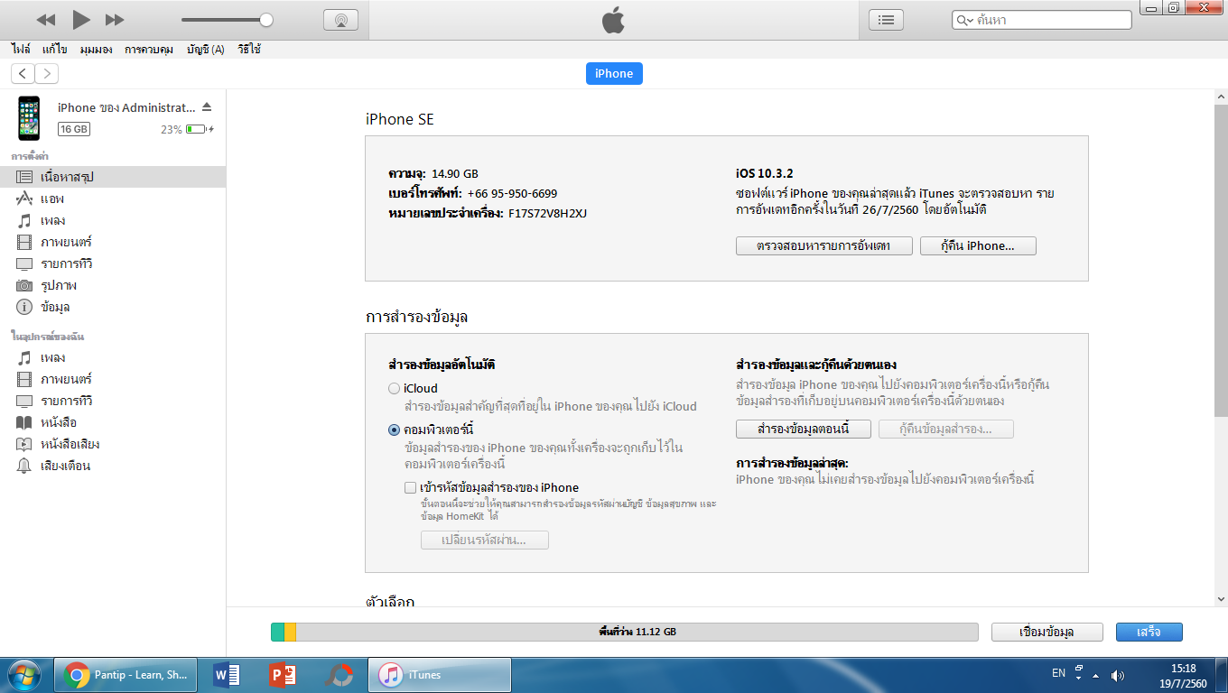Go forward with the right chevron button
The height and width of the screenshot is (693, 1228).
[46, 73]
